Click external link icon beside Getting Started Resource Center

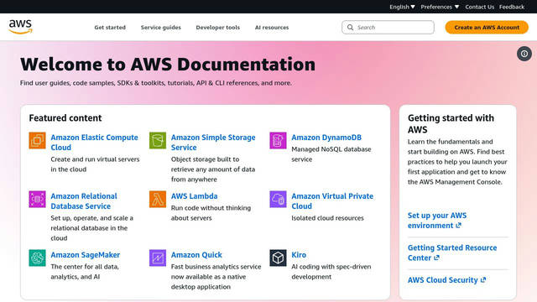[x=436, y=258]
